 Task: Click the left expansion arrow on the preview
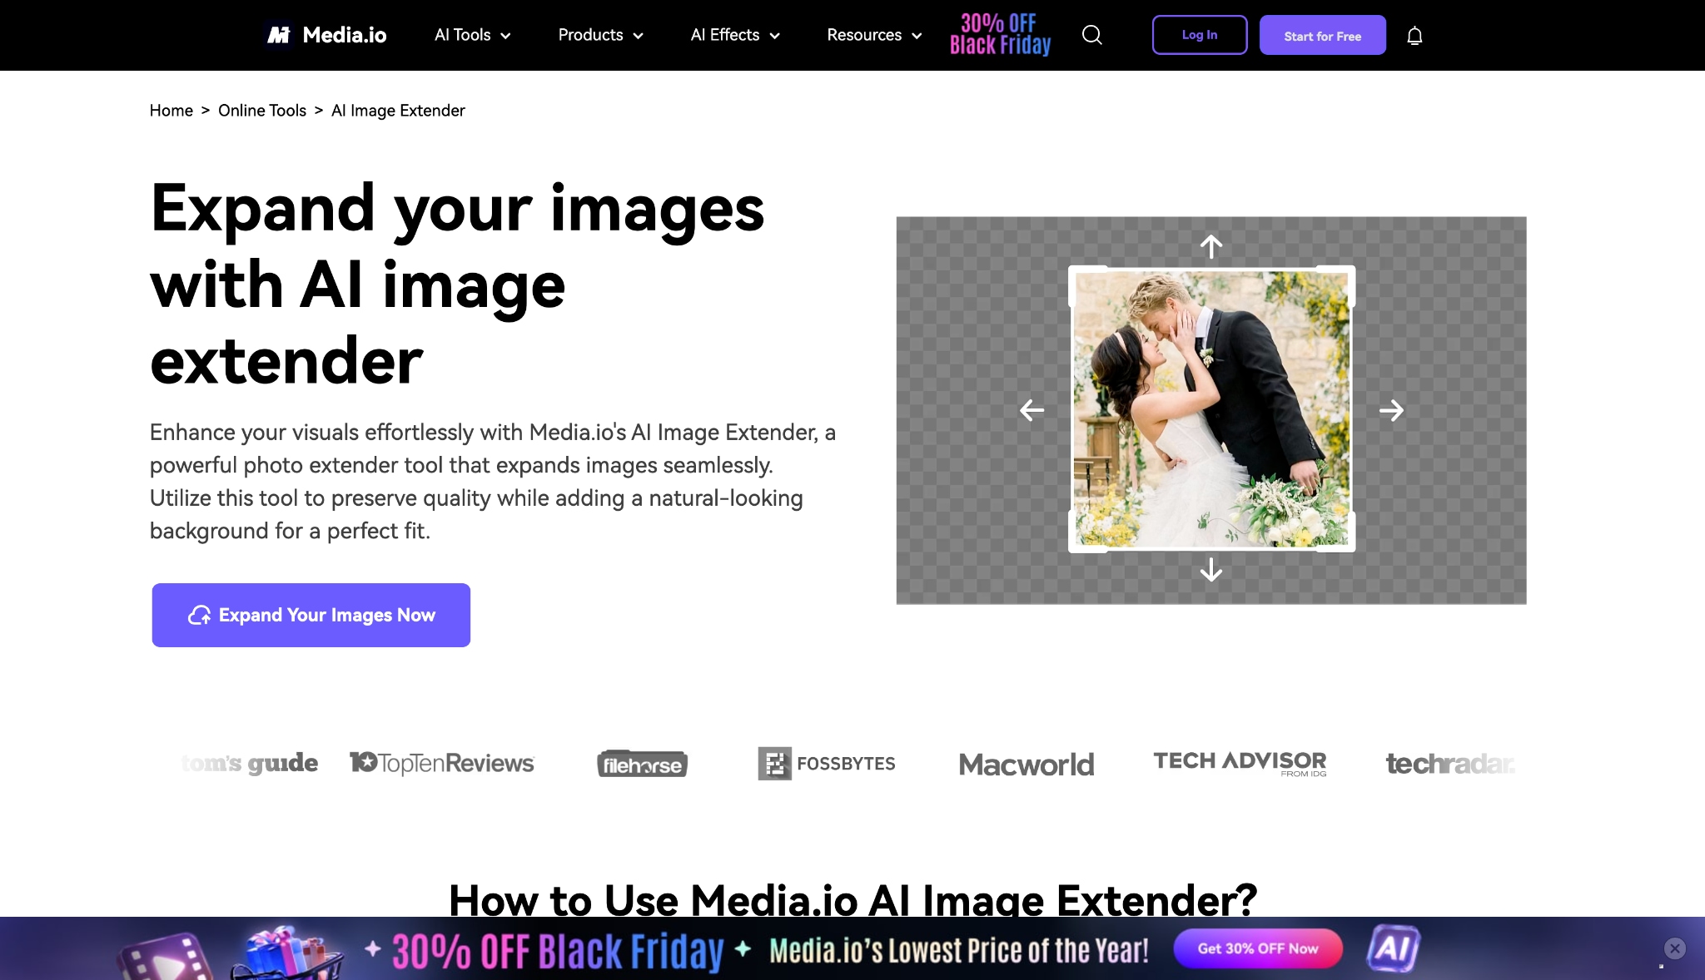pos(1031,408)
